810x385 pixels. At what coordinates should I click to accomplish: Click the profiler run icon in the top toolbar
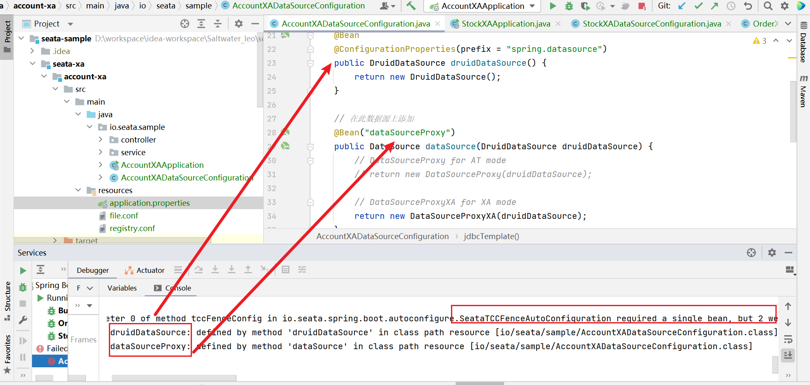coord(601,6)
